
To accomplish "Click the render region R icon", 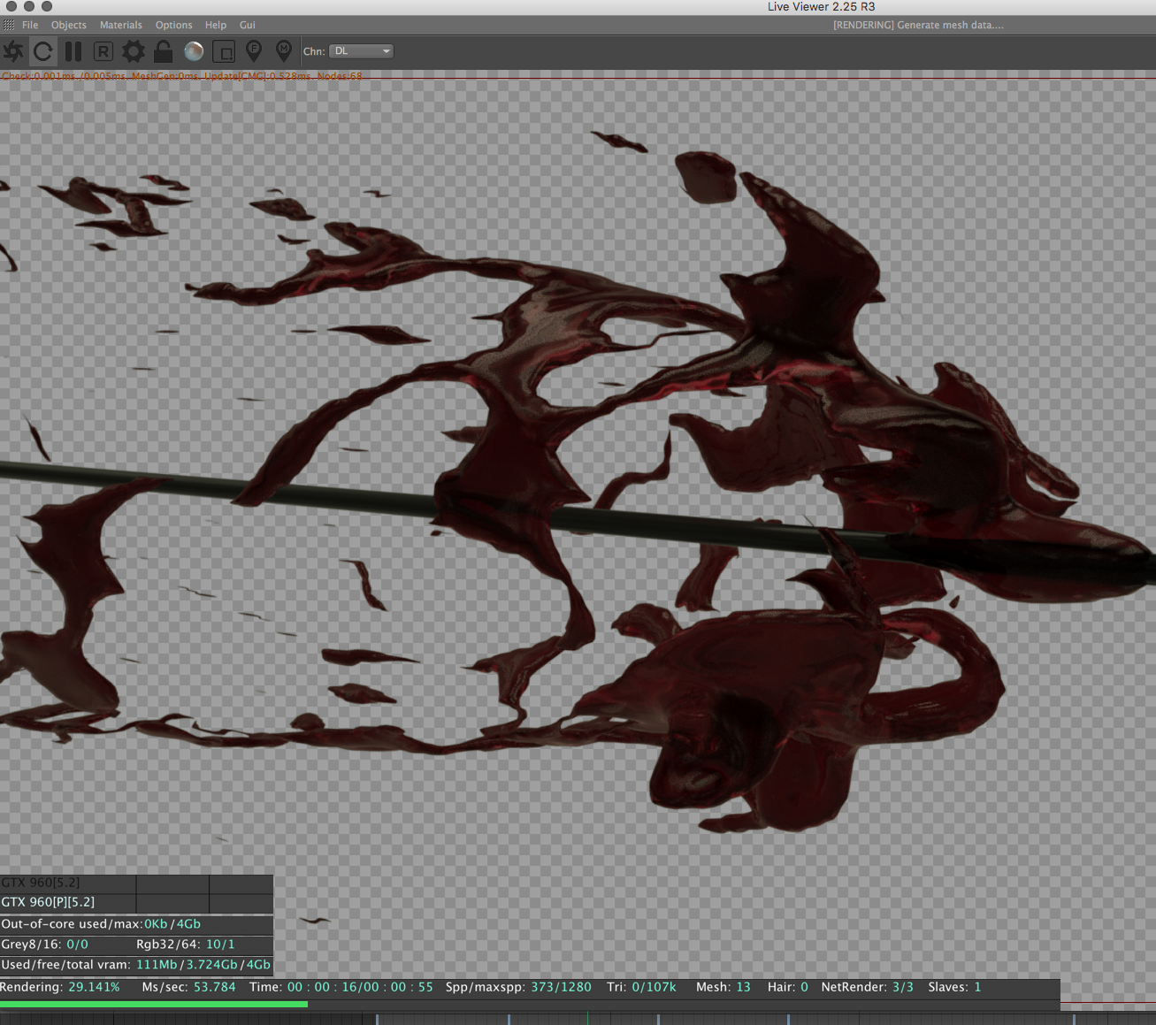I will coord(103,51).
